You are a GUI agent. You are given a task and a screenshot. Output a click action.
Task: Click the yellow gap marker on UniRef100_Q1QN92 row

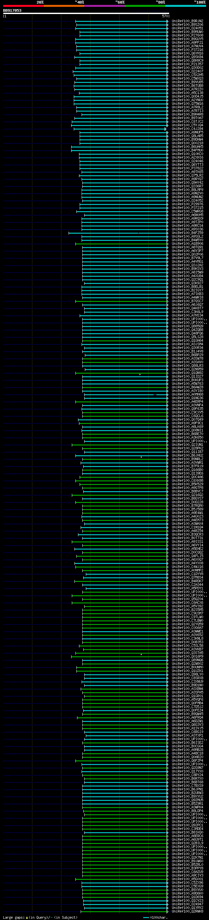140,374
